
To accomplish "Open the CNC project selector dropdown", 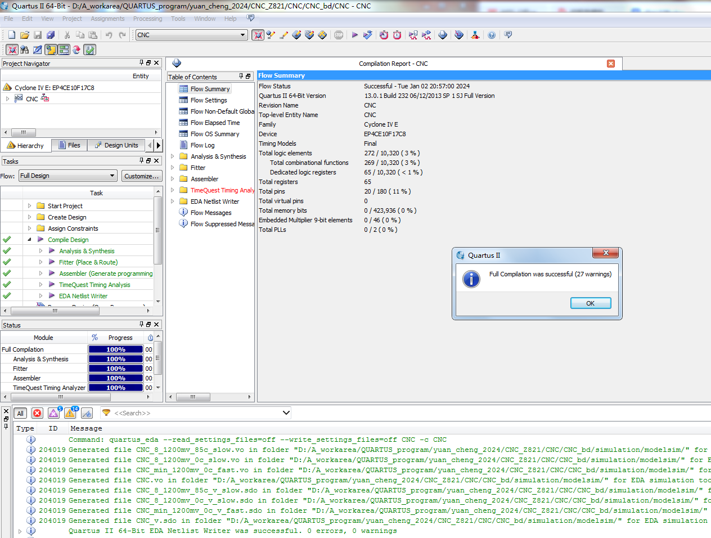I will (x=191, y=35).
